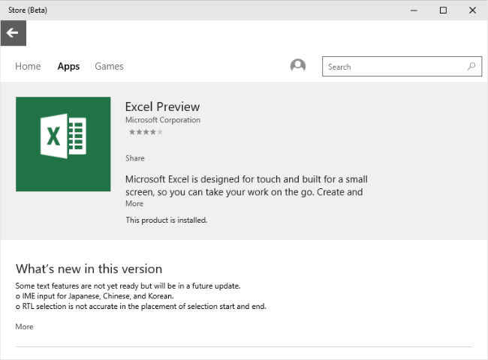Expand app description with More
The width and height of the screenshot is (488, 360).
pos(134,204)
